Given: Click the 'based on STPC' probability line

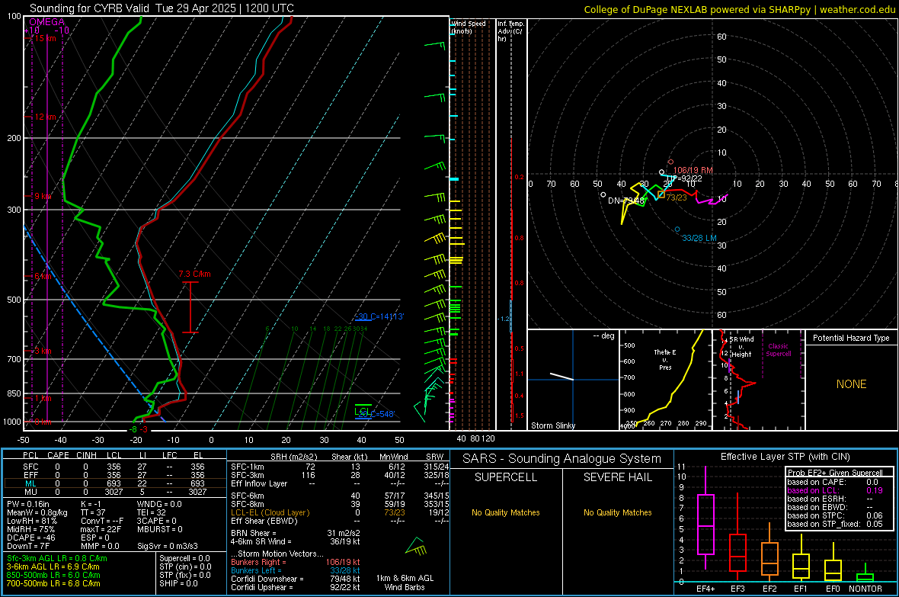Looking at the screenshot, I should [x=835, y=515].
